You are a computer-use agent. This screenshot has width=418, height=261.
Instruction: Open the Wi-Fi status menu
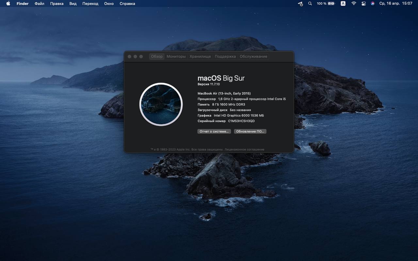(x=354, y=4)
